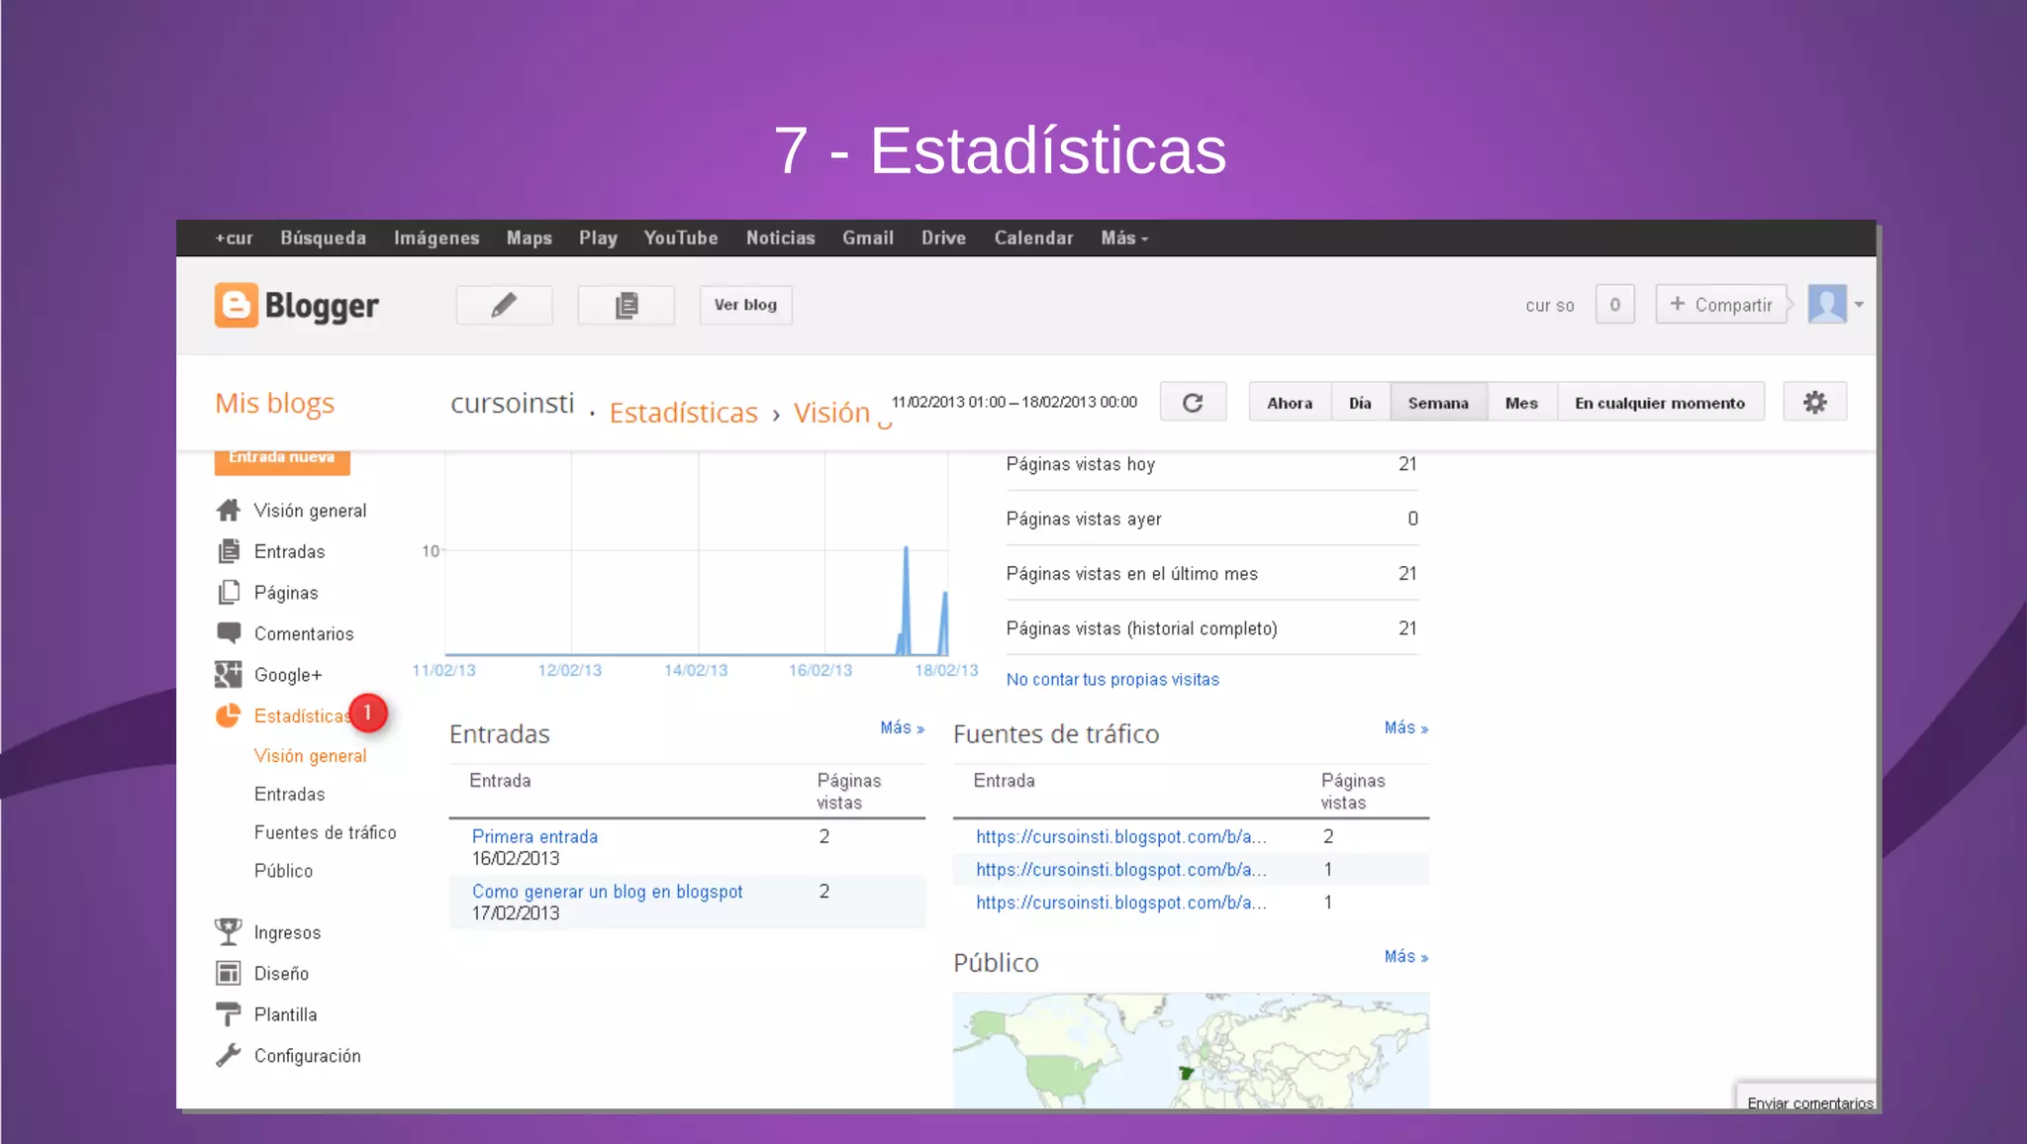
Task: Open YouTube in the Google bar
Action: 681,238
